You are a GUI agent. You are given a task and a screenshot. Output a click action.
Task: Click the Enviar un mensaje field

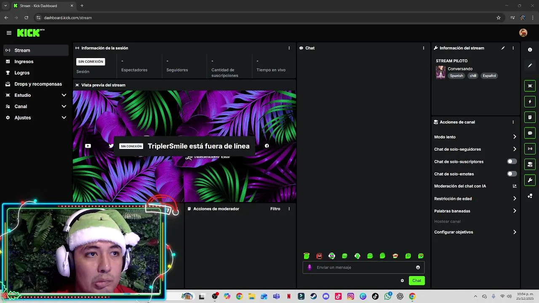[363, 267]
